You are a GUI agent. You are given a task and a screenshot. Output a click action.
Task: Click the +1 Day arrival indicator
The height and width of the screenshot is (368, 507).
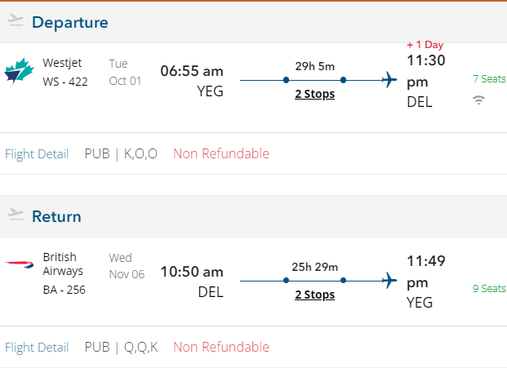[x=425, y=44]
